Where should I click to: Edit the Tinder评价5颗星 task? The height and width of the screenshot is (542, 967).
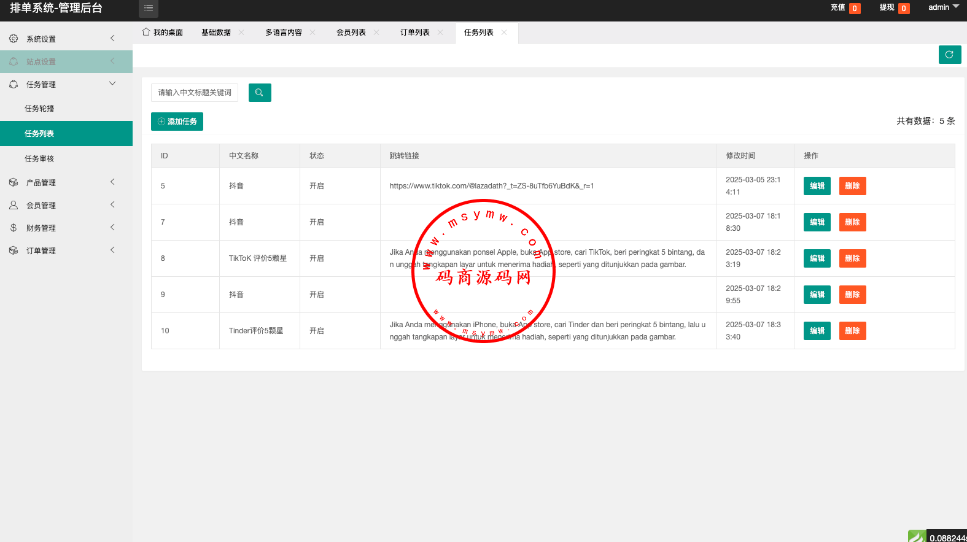(817, 331)
